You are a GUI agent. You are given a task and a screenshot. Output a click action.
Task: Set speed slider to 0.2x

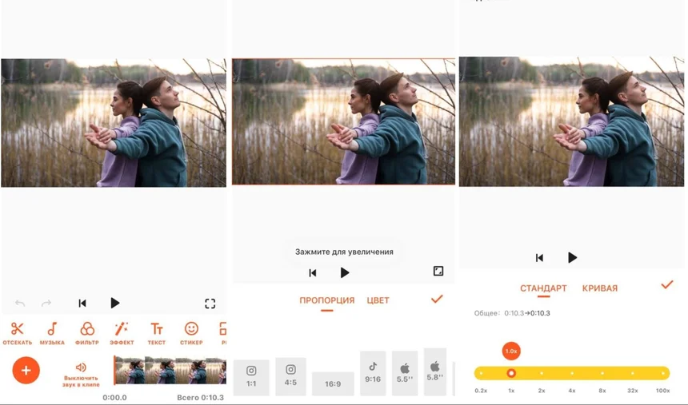tap(481, 373)
